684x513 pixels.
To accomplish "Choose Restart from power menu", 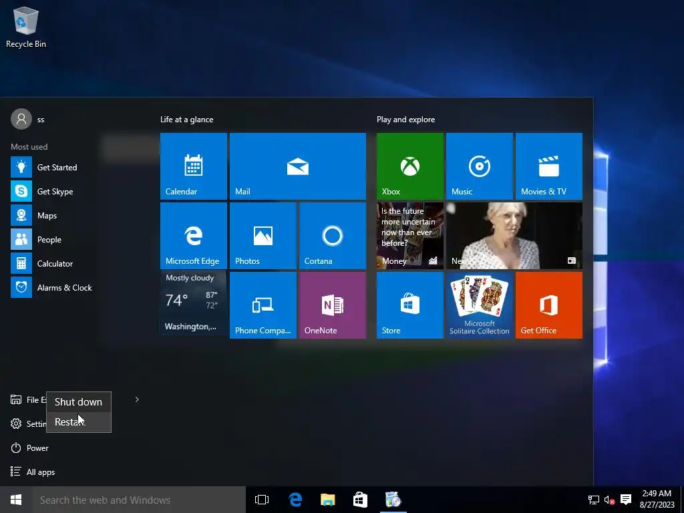I will [x=79, y=422].
